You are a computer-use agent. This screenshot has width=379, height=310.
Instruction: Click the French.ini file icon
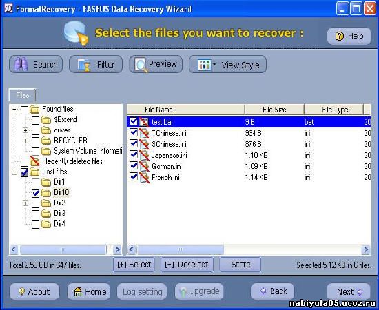click(144, 177)
